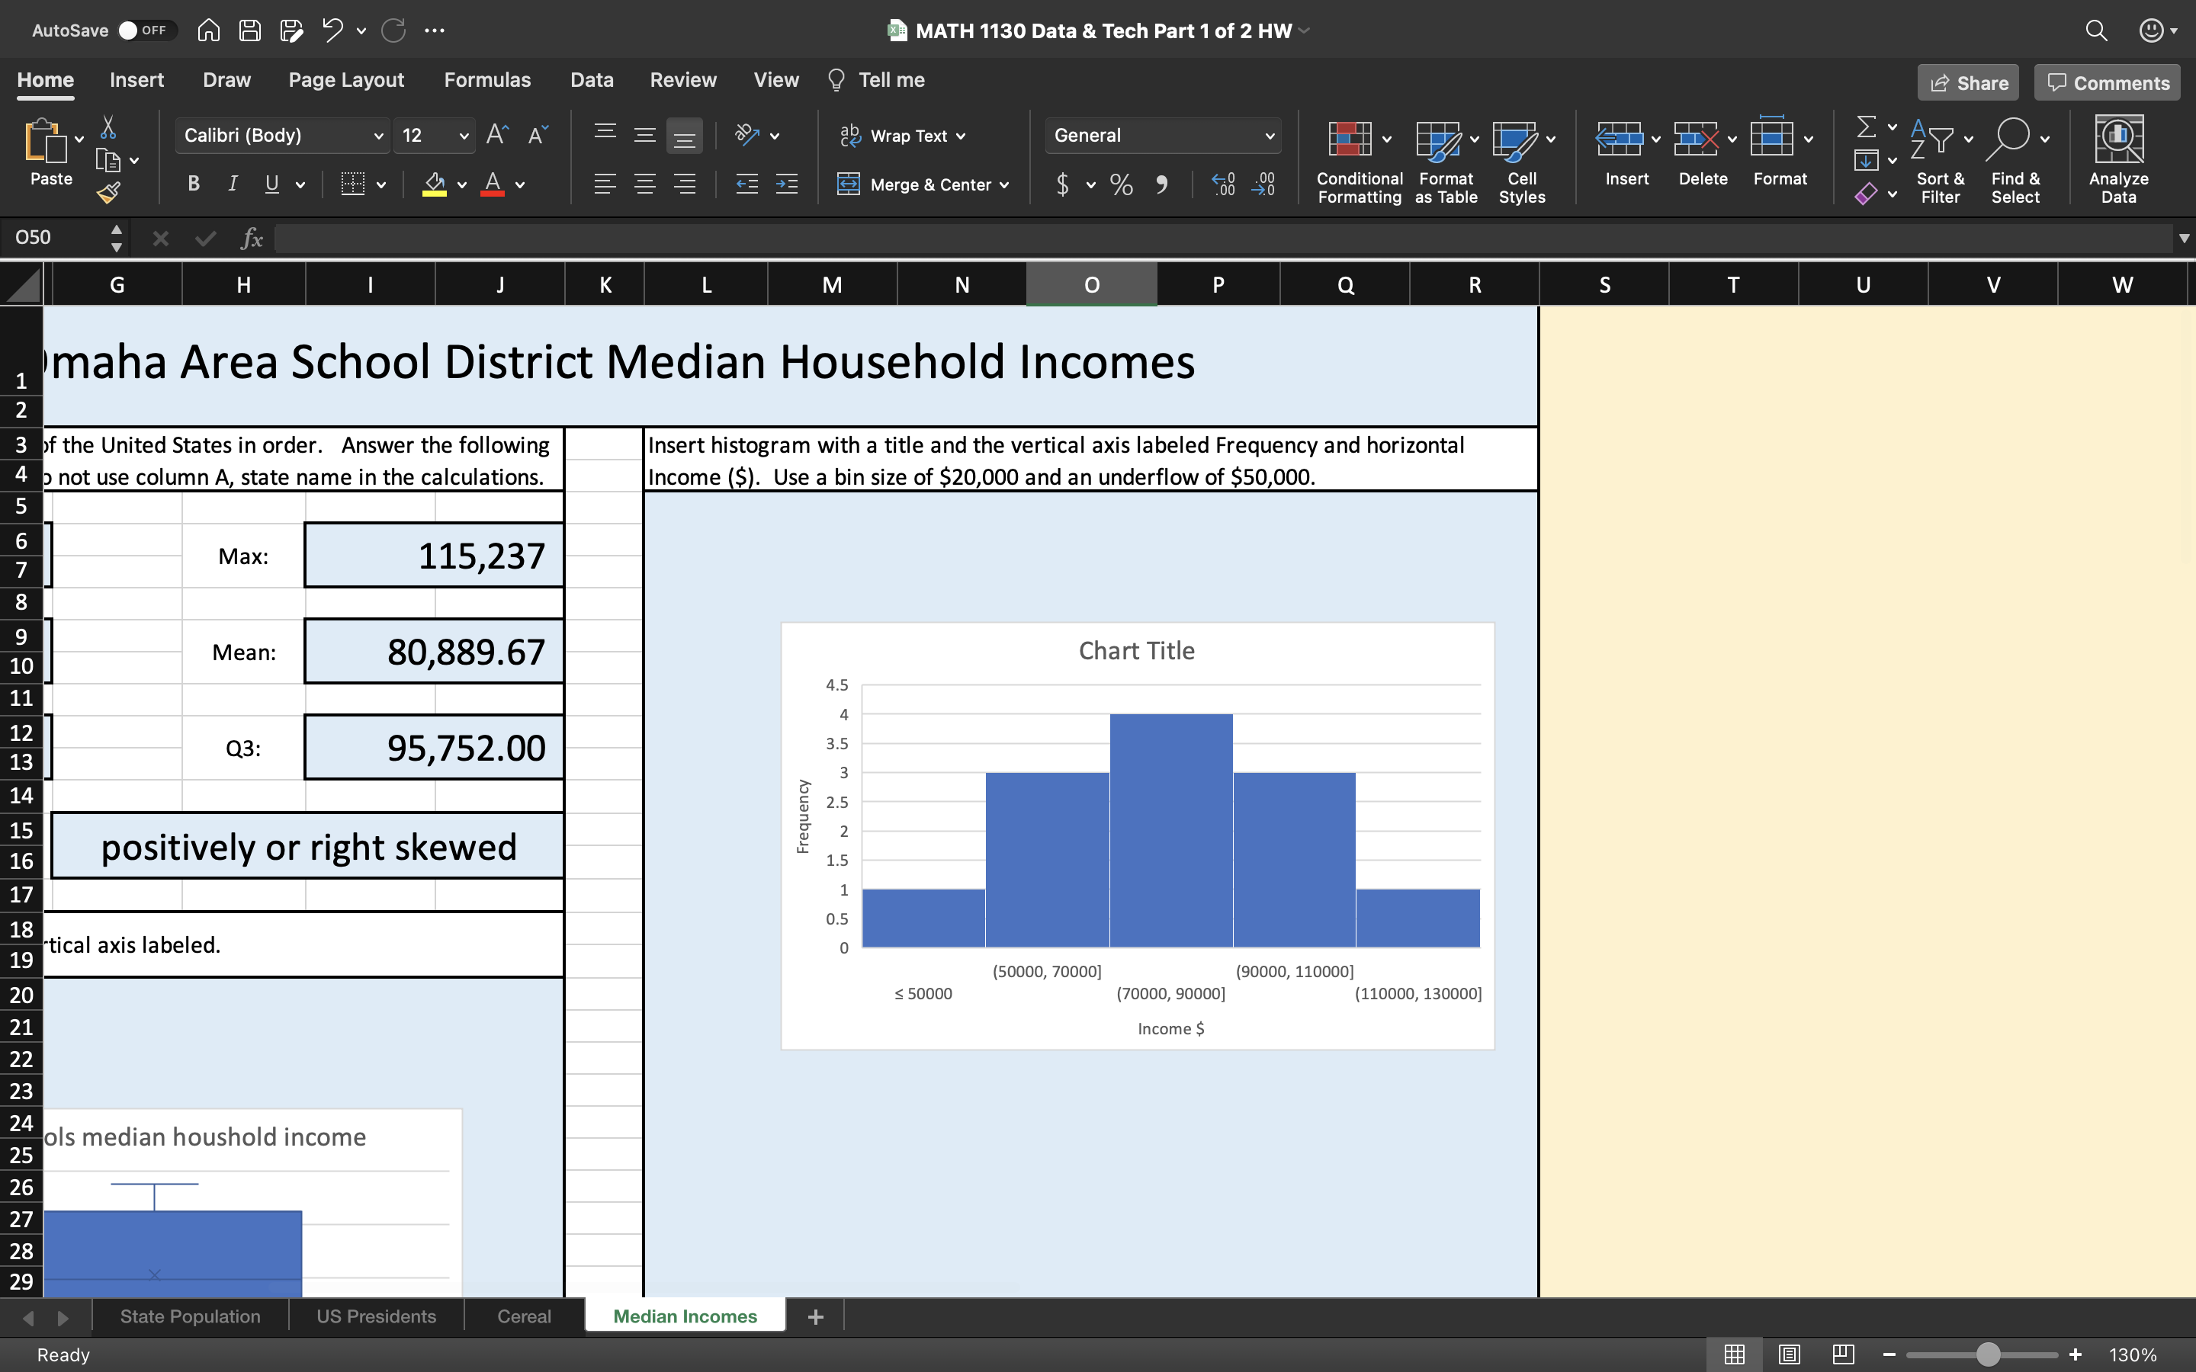Image resolution: width=2196 pixels, height=1372 pixels.
Task: Open the Formulas ribbon tab
Action: (x=487, y=80)
